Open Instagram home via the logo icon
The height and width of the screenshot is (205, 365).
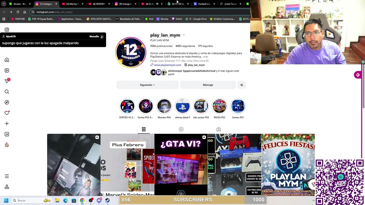(x=7, y=30)
